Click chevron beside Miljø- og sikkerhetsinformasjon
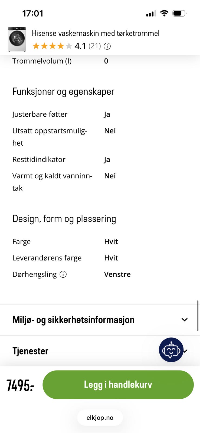200x433 pixels. click(185, 320)
